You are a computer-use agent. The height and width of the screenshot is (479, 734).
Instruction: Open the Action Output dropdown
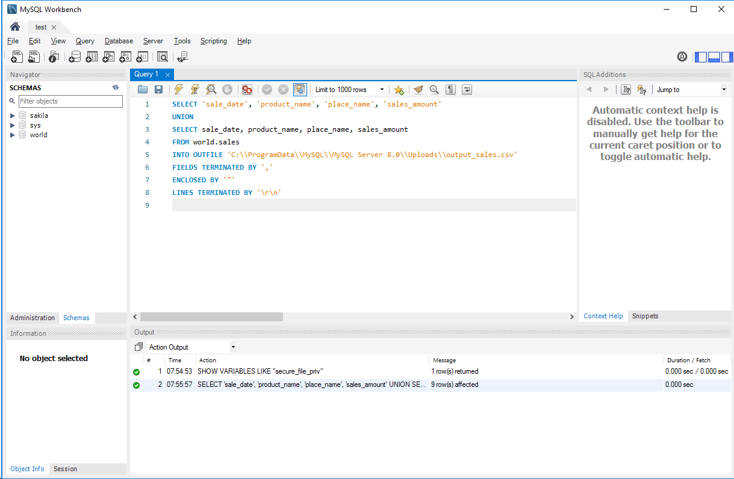[191, 347]
